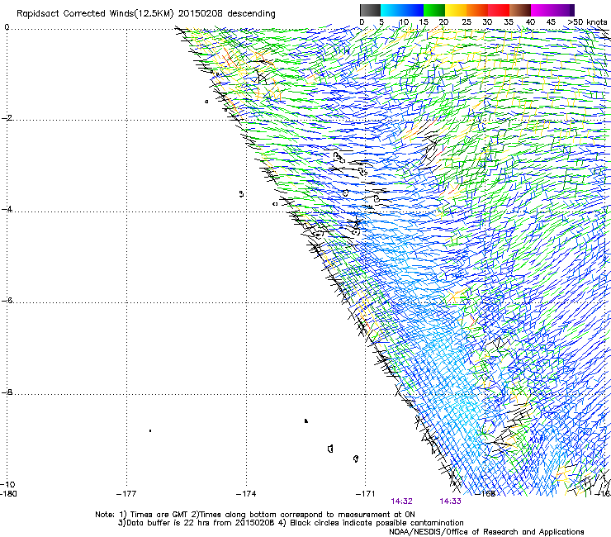Click the dark purple 45–50 knots legend segment
Screen dimensions: 611x537
(x=563, y=10)
